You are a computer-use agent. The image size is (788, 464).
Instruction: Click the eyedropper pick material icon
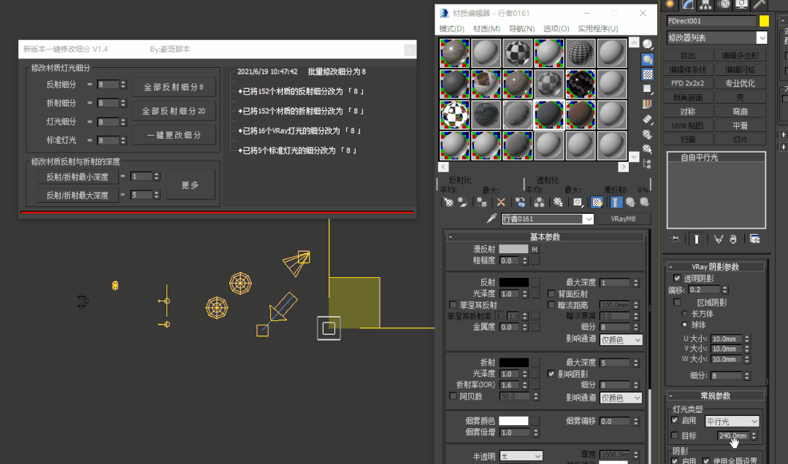[x=492, y=218]
